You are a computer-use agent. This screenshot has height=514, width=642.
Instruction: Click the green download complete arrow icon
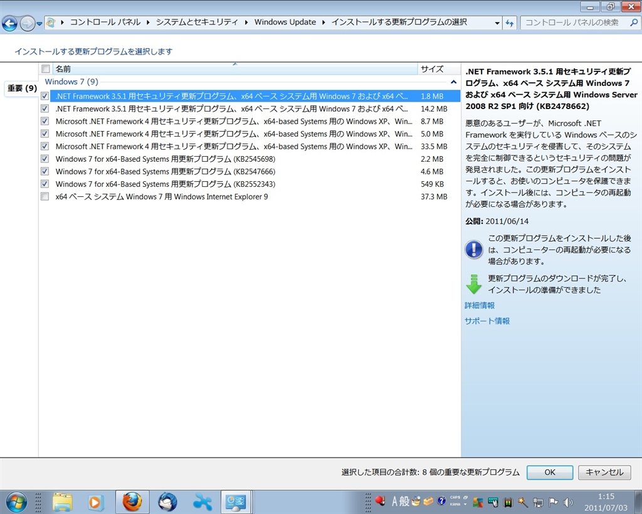[474, 284]
